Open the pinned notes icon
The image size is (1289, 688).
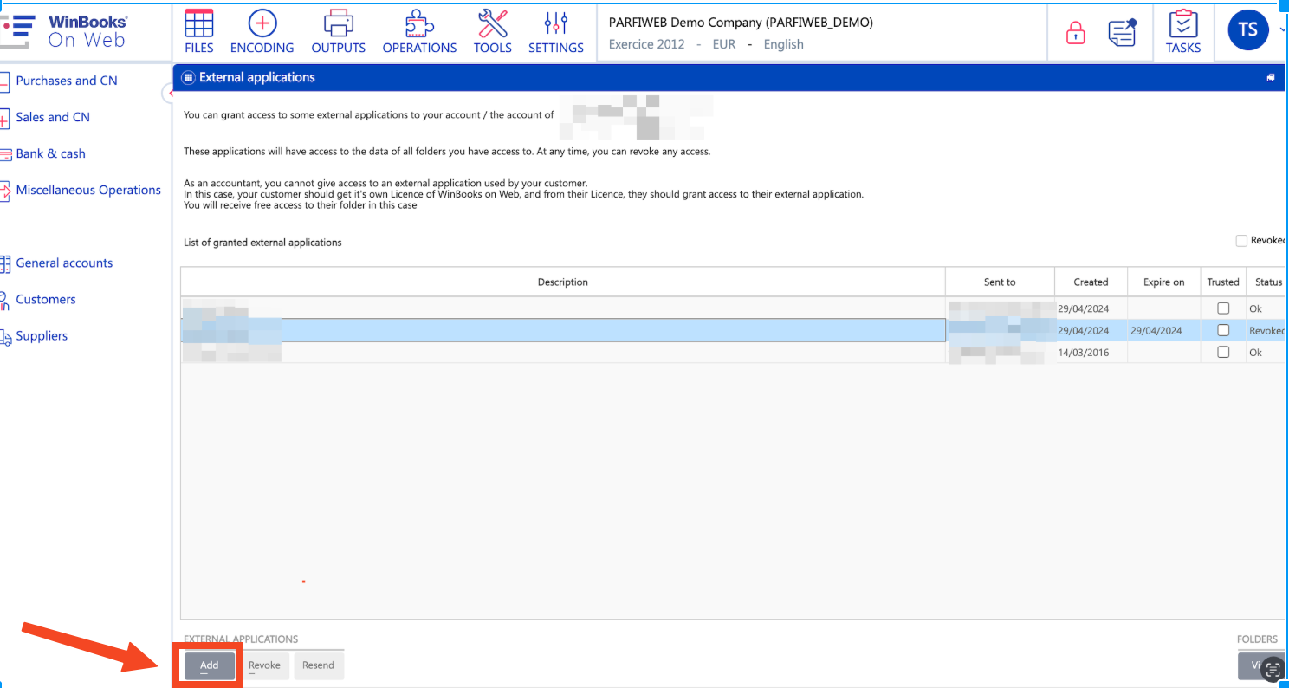pyautogui.click(x=1123, y=33)
